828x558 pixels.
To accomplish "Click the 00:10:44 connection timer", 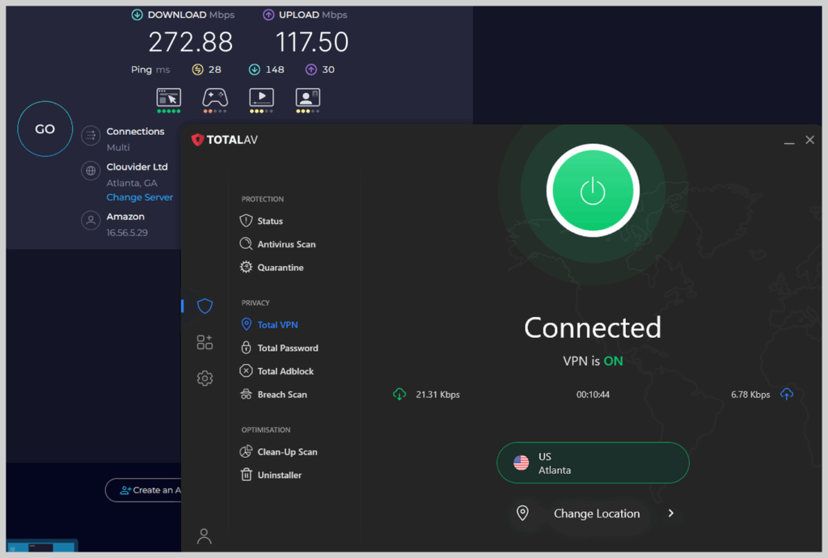I will pos(593,395).
